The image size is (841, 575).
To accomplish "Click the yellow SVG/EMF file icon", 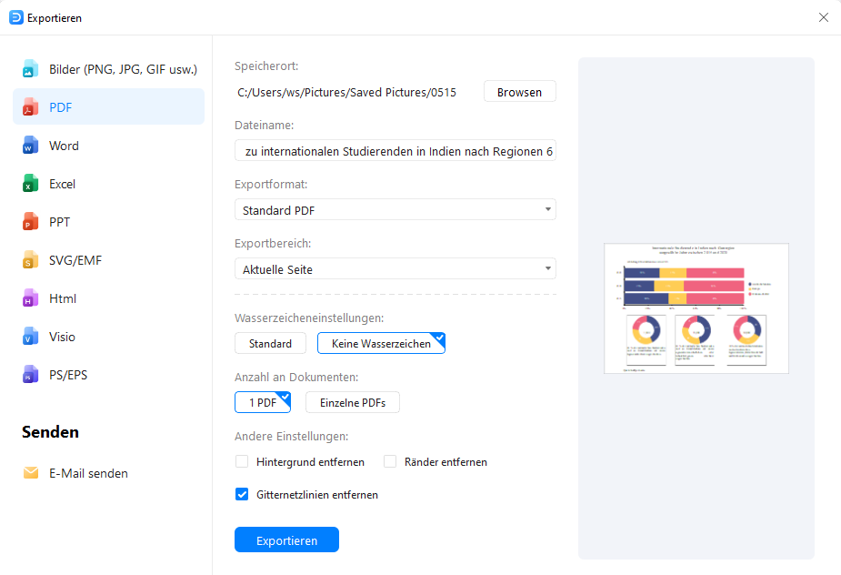I will point(30,260).
